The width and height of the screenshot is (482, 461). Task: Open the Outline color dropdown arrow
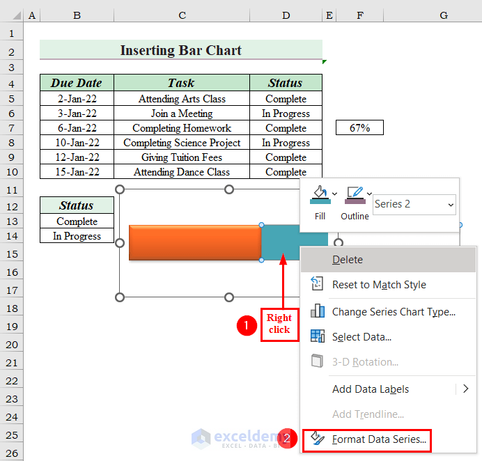[x=369, y=194]
